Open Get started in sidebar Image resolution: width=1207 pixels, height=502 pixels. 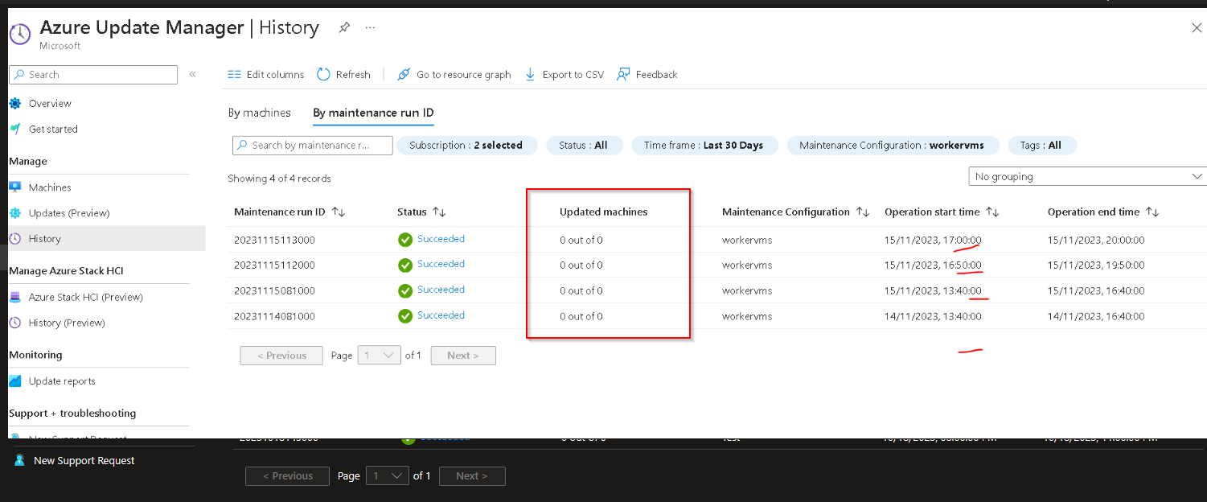point(53,130)
